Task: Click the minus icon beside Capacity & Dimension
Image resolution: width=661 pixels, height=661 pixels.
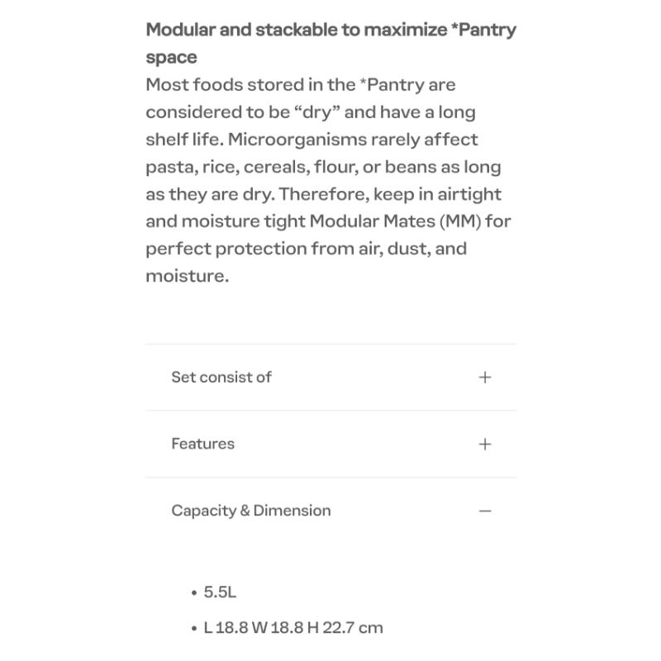Action: [485, 511]
